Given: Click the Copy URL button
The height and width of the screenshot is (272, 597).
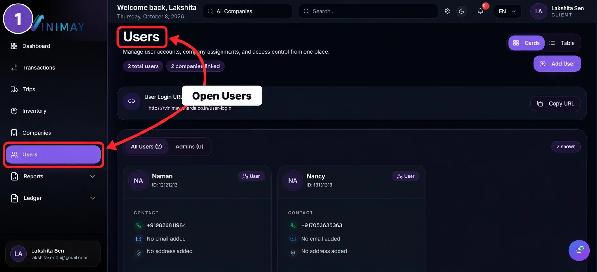Looking at the screenshot, I should (x=555, y=104).
